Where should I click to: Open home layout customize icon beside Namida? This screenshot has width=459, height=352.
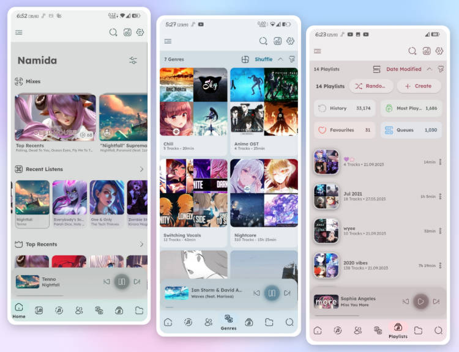(133, 61)
